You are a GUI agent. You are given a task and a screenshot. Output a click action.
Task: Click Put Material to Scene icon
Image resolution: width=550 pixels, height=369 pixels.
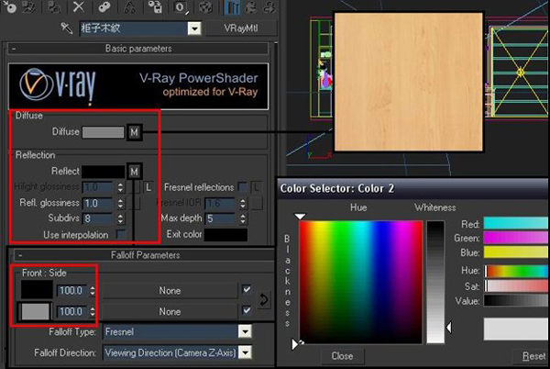pyautogui.click(x=28, y=7)
